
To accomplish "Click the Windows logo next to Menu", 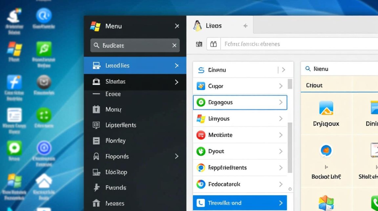I will [95, 26].
